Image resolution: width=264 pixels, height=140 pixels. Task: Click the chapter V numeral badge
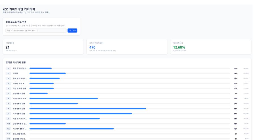[8, 89]
